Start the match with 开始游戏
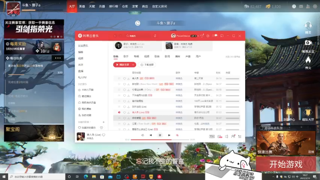The height and width of the screenshot is (180, 320). 286,164
